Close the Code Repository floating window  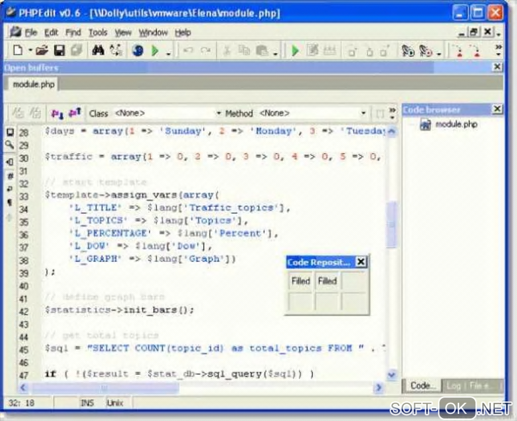coord(361,262)
